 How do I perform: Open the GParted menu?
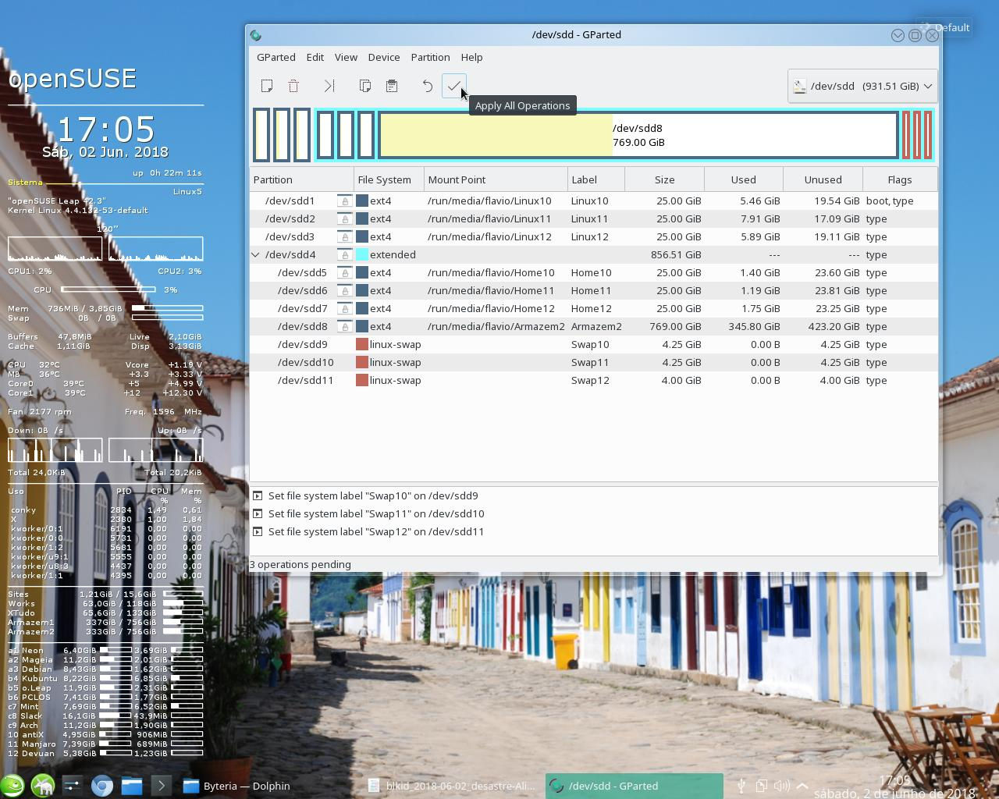point(276,57)
